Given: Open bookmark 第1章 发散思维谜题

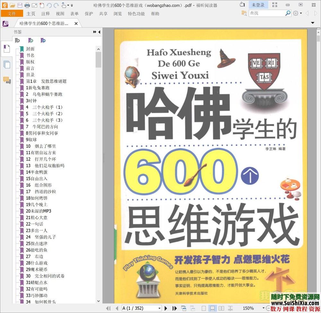Looking at the screenshot, I should 46,81.
